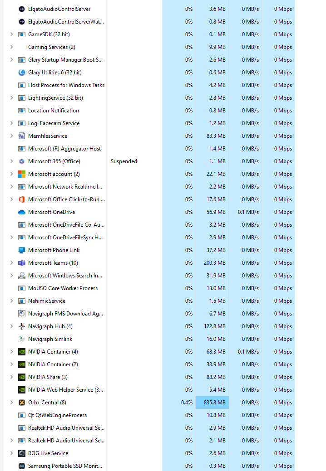Expand the ROG Live Service group
This screenshot has width=326, height=471.
click(x=11, y=453)
